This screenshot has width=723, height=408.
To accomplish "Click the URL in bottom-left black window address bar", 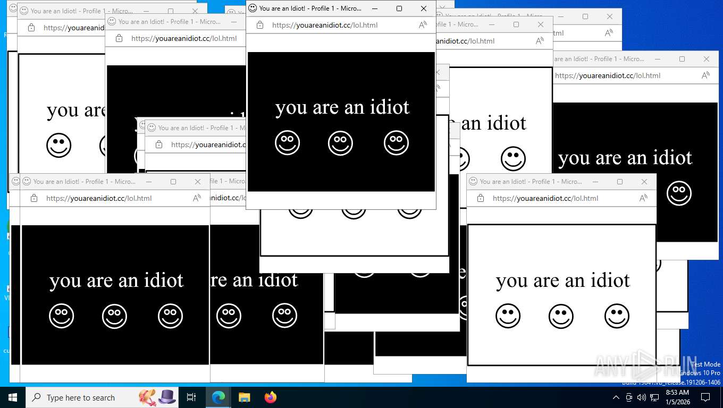I will pyautogui.click(x=99, y=198).
